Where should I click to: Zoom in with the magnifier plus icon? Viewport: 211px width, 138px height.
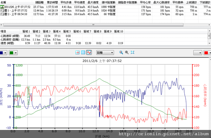click(121, 53)
